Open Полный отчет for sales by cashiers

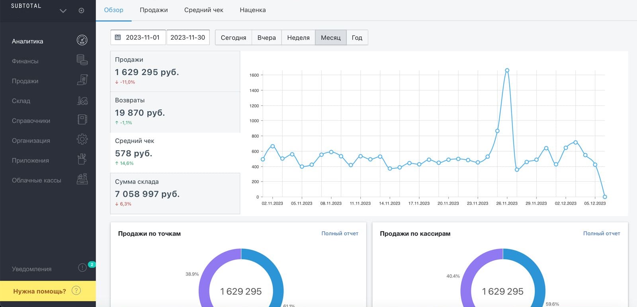pos(601,234)
